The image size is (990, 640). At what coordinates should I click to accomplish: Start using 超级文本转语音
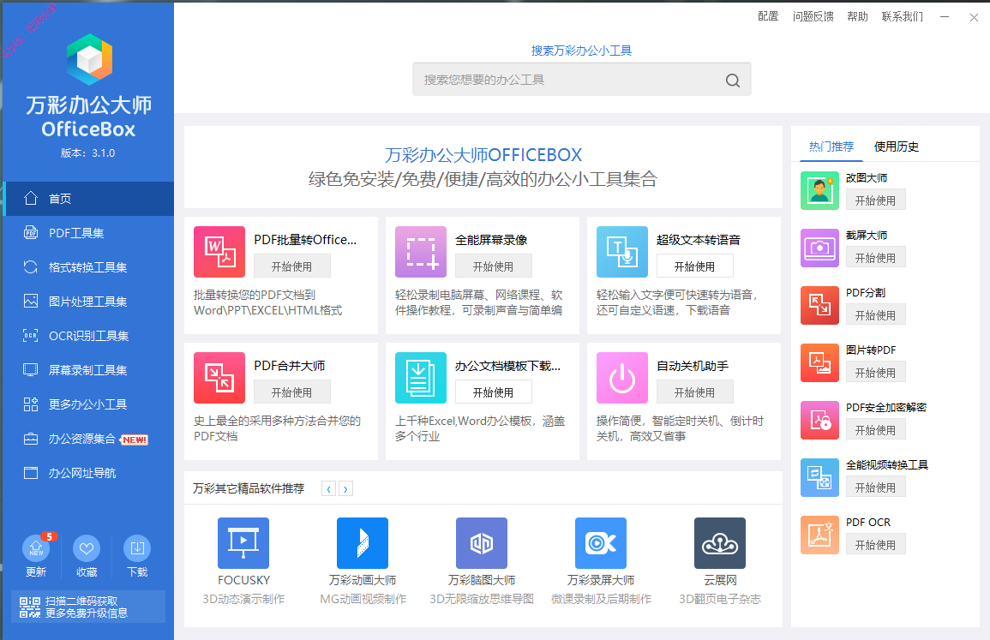tap(694, 266)
